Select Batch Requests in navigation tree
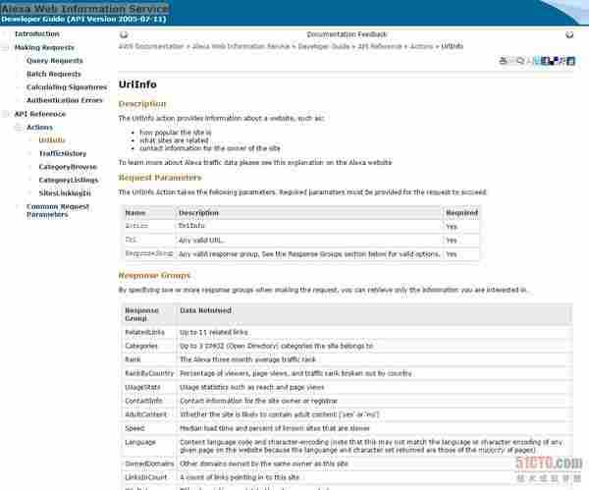Screen dimensions: 589x490 click(x=54, y=74)
